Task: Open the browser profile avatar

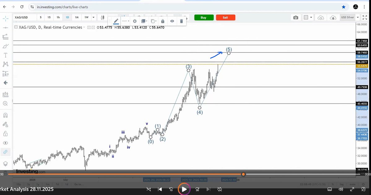Action: pyautogui.click(x=356, y=7)
